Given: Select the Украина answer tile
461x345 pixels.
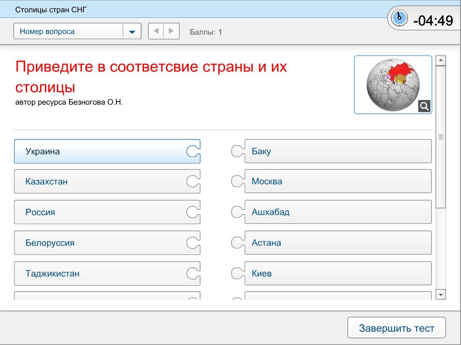Looking at the screenshot, I should (106, 151).
